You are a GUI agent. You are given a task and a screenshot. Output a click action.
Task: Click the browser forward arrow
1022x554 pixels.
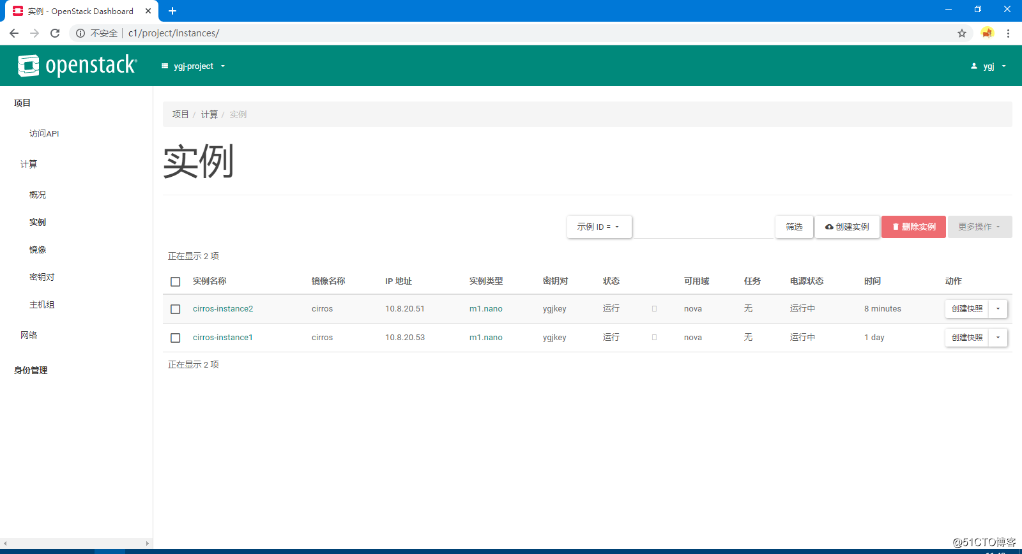click(x=34, y=33)
